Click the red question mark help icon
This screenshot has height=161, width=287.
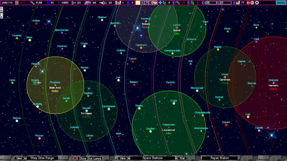(x=248, y=3)
